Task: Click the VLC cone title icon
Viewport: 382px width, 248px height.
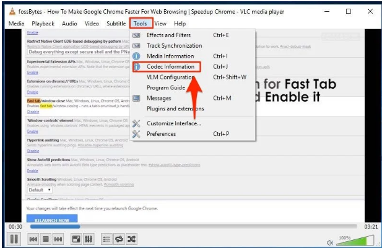Action: pyautogui.click(x=12, y=11)
